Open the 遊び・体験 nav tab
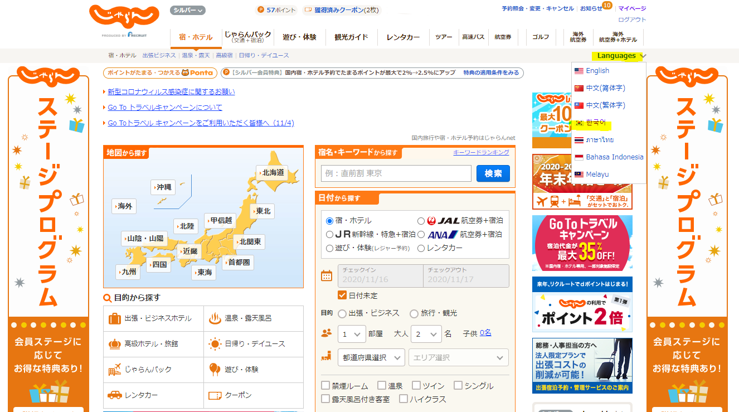Image resolution: width=739 pixels, height=412 pixels. pos(300,37)
